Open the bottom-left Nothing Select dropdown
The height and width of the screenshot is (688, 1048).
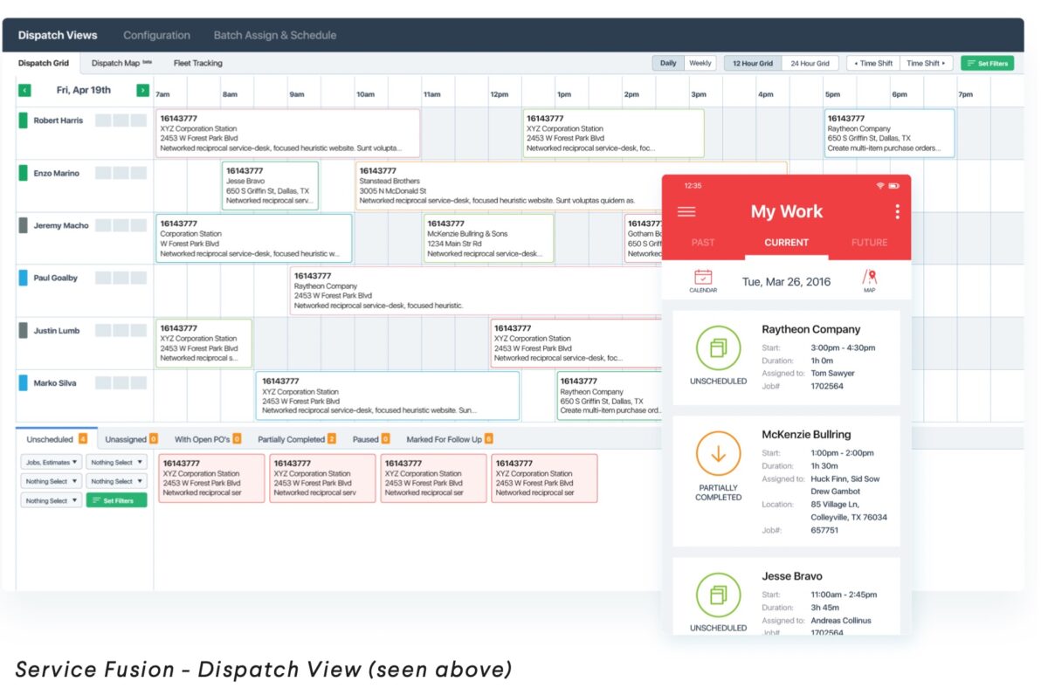(51, 500)
